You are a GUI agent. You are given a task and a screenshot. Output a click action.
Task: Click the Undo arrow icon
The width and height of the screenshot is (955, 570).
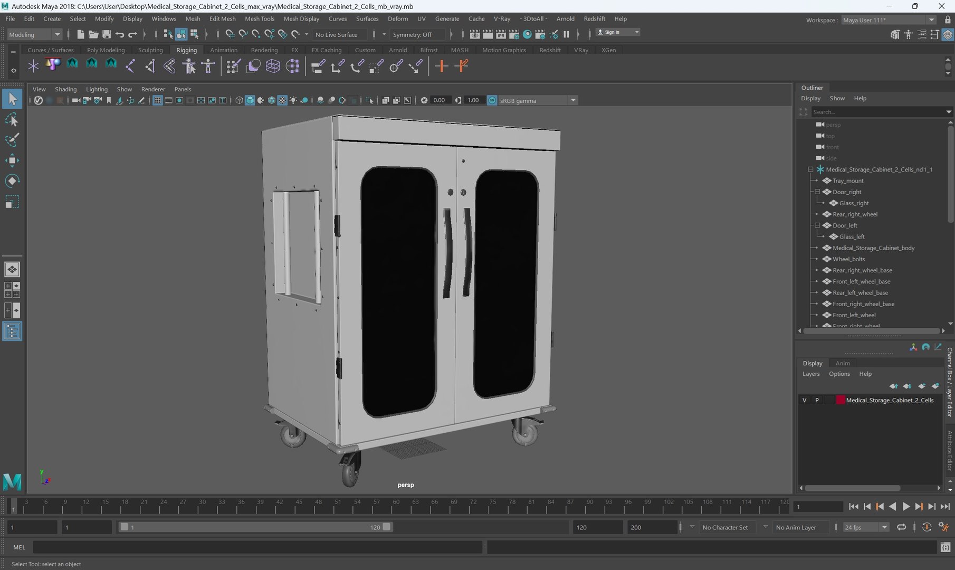pyautogui.click(x=120, y=34)
